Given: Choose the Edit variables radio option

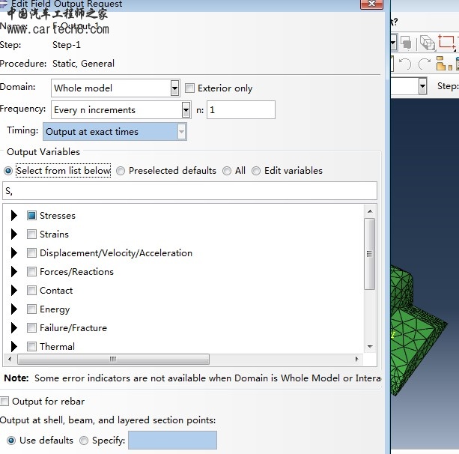Looking at the screenshot, I should coord(256,171).
